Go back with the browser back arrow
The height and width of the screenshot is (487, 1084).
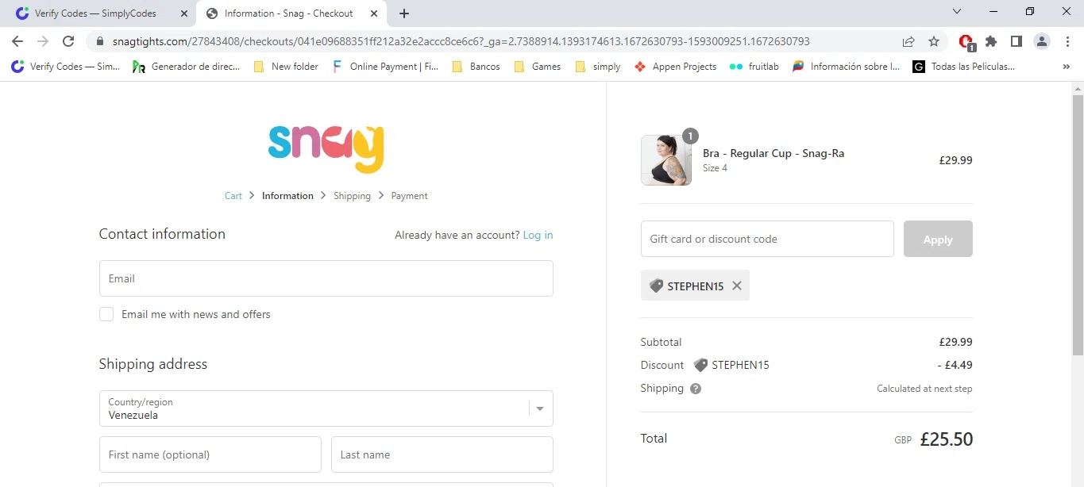[x=17, y=41]
